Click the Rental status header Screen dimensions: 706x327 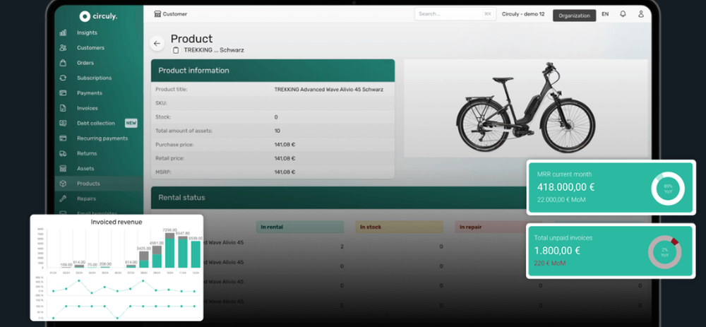tap(339, 197)
